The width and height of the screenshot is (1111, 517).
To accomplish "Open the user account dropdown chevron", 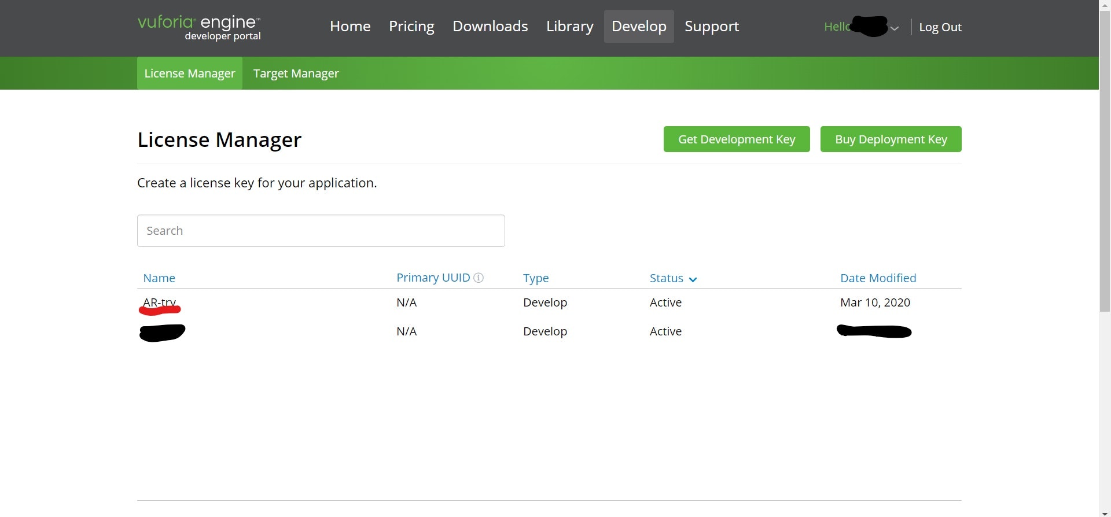I will (x=895, y=28).
